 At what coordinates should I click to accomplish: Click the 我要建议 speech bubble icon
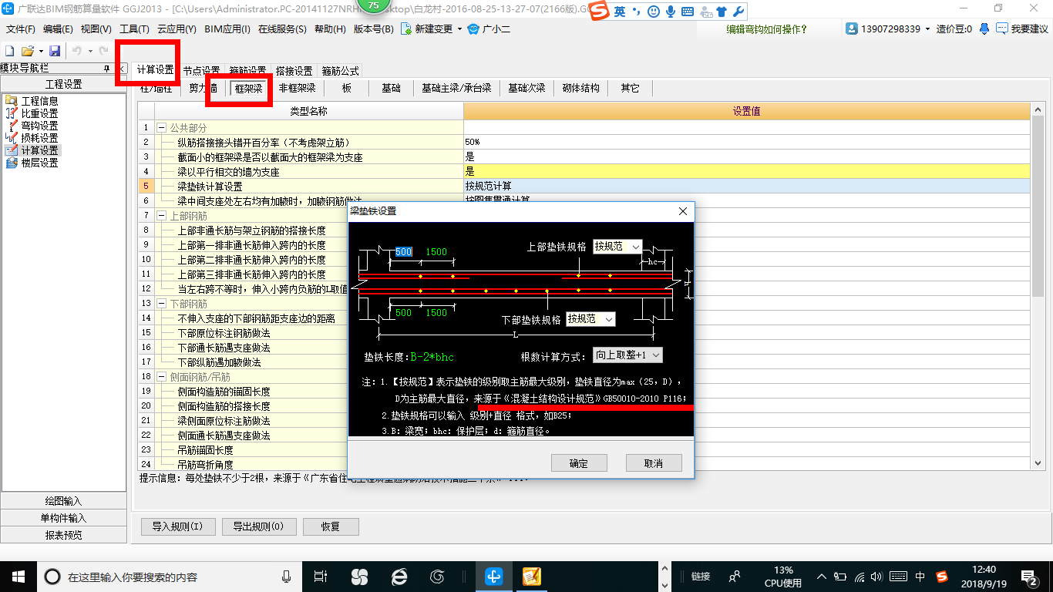pyautogui.click(x=1002, y=29)
